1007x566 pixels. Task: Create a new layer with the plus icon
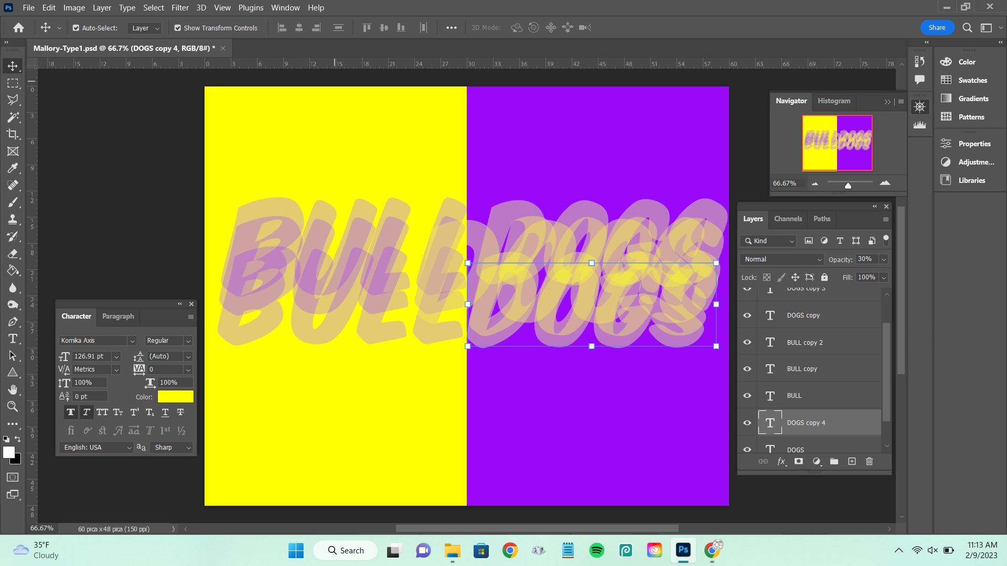tap(852, 461)
